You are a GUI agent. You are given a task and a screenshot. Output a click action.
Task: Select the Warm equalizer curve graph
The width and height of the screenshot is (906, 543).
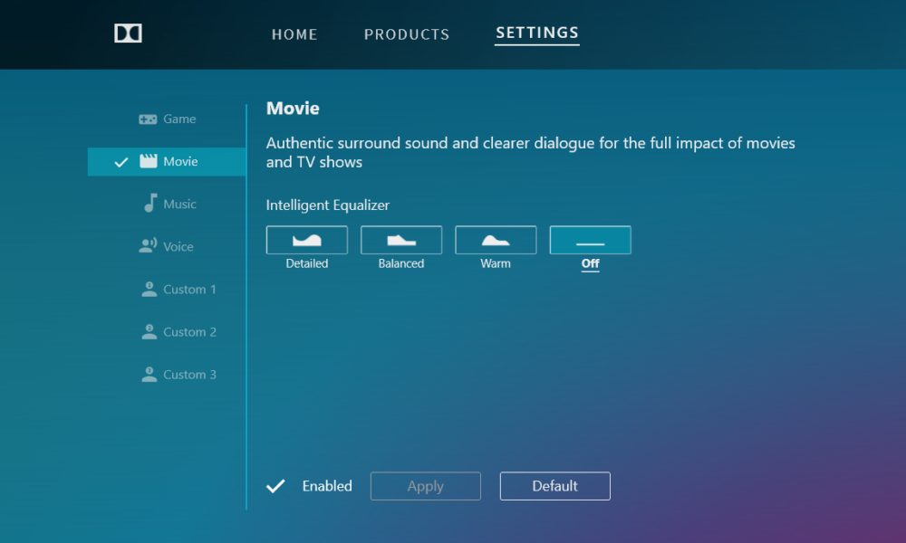(x=496, y=240)
